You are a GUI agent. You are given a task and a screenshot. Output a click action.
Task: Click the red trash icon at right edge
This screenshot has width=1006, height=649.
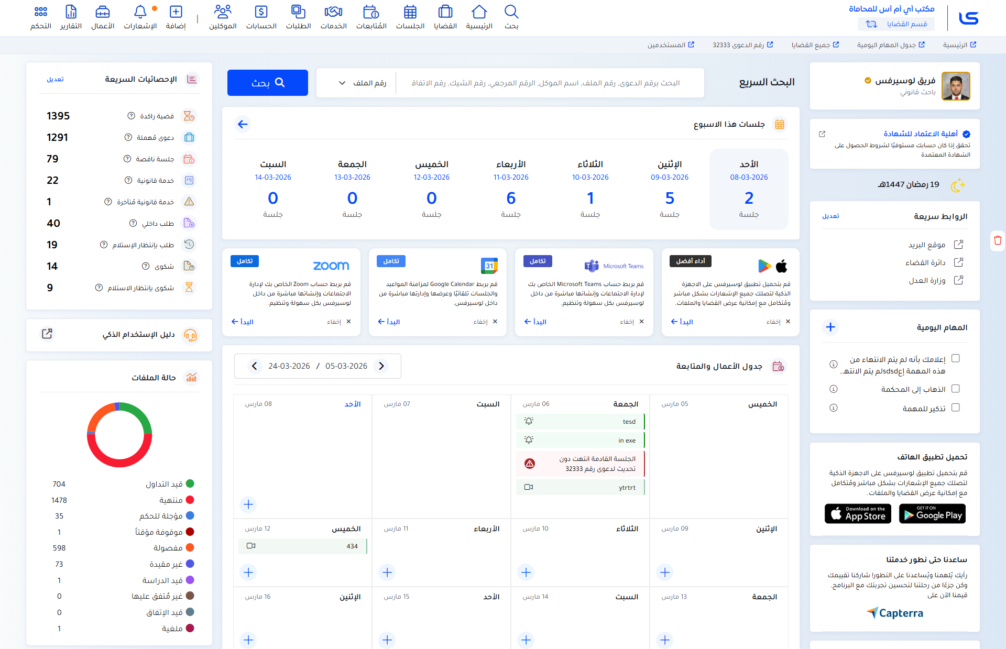point(998,240)
